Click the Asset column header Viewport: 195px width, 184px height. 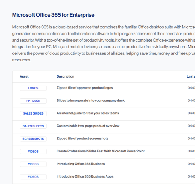click(x=24, y=76)
